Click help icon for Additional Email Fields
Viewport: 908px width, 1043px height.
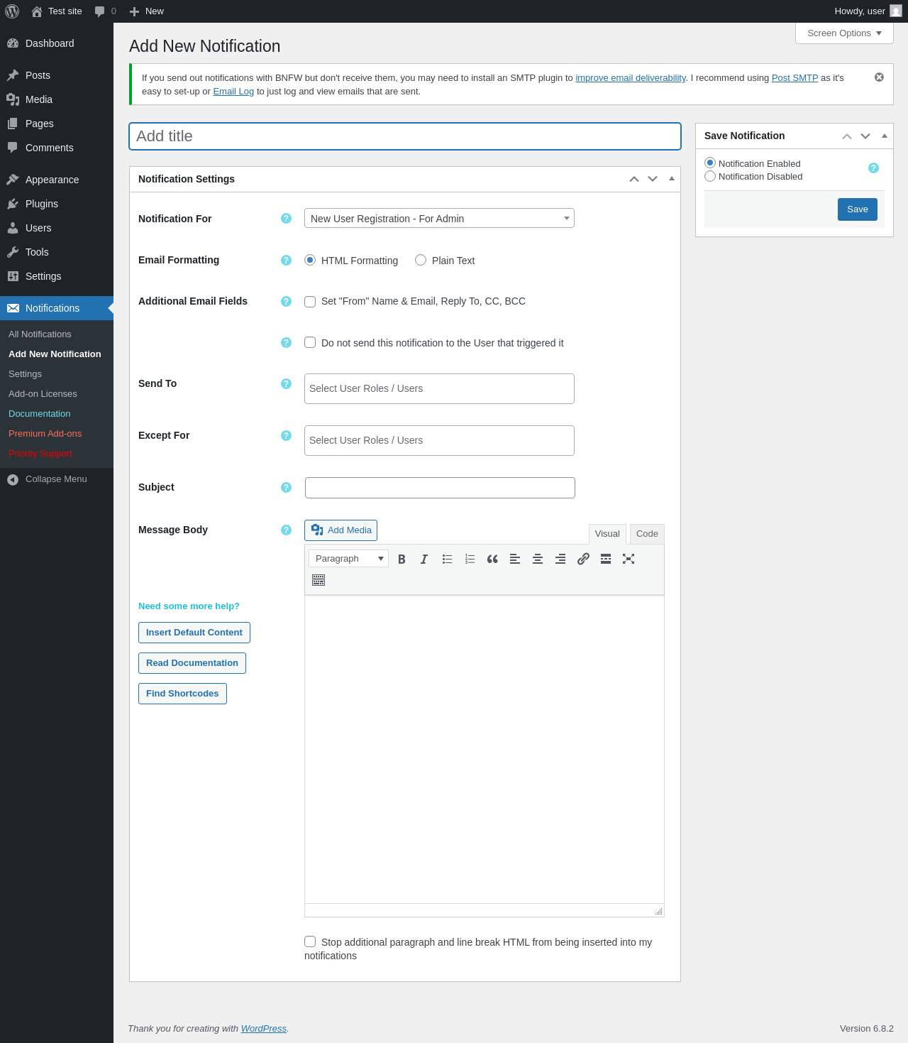[x=286, y=302]
